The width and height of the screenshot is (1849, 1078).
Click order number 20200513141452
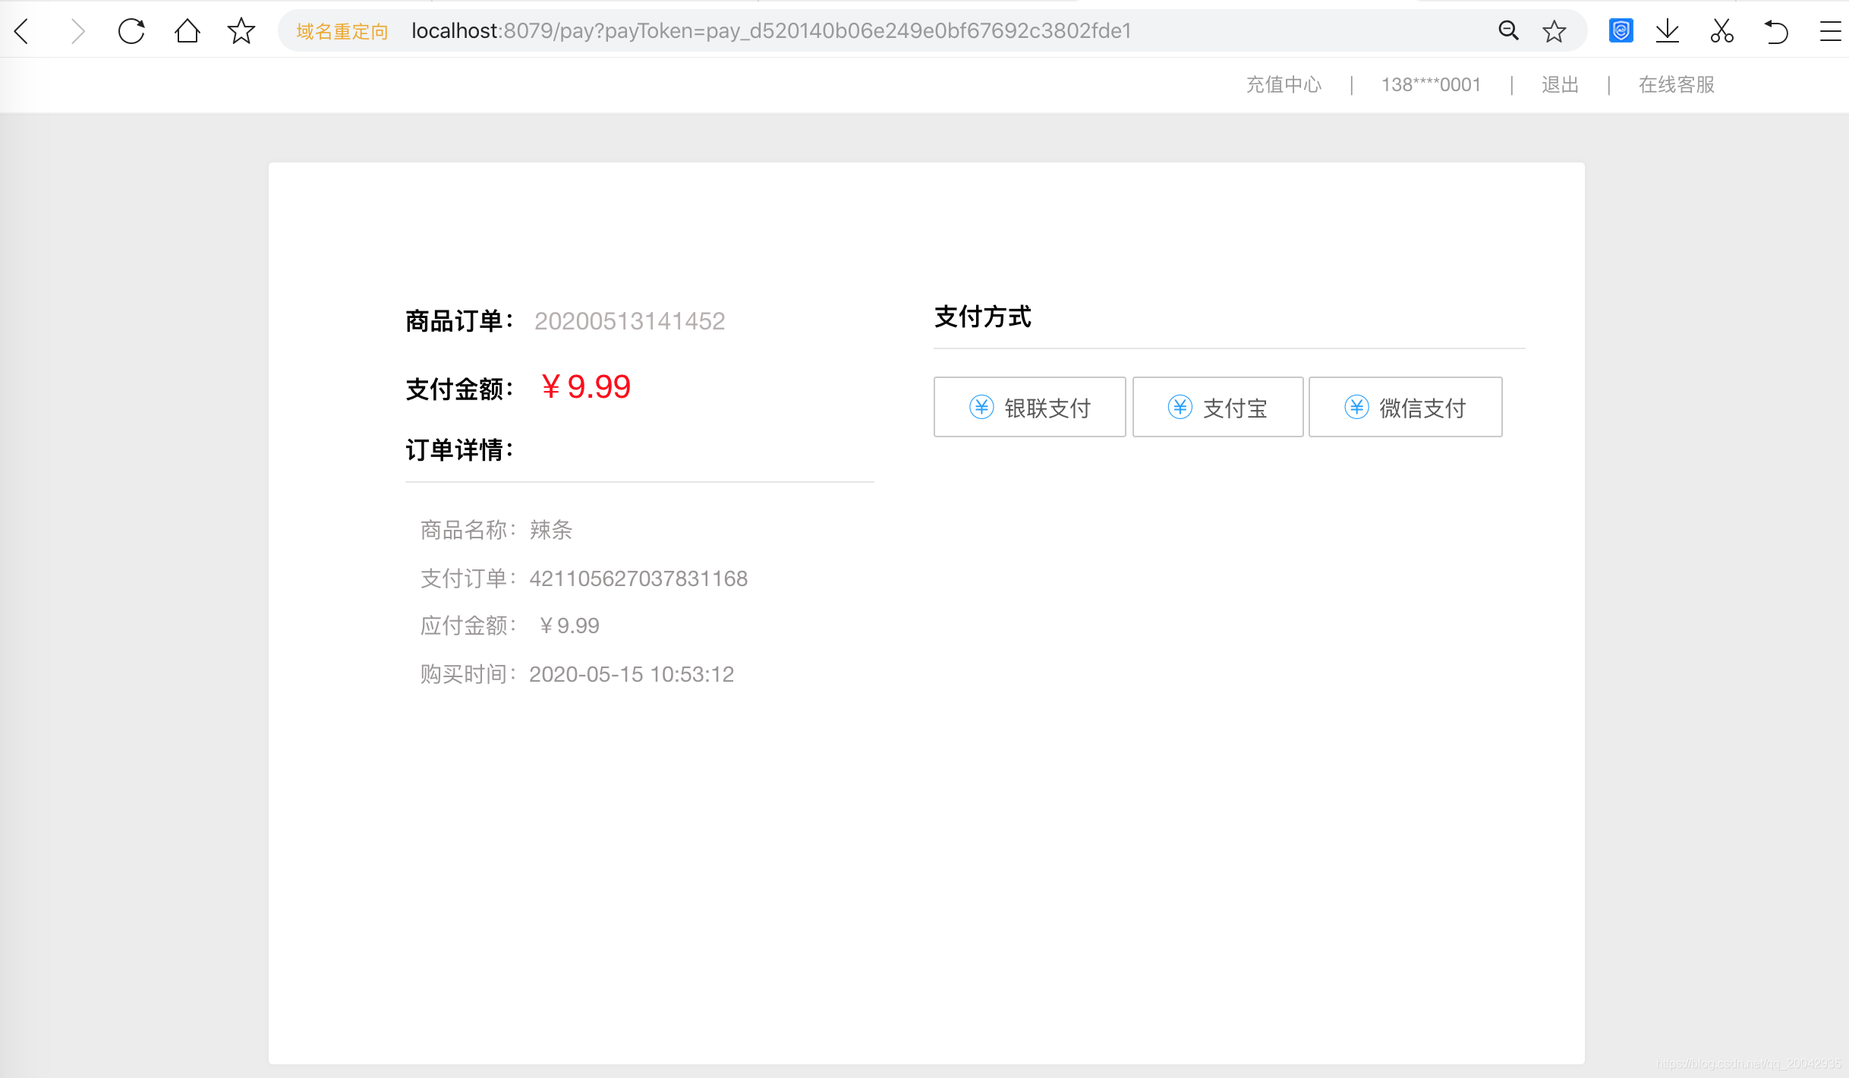[x=629, y=321]
